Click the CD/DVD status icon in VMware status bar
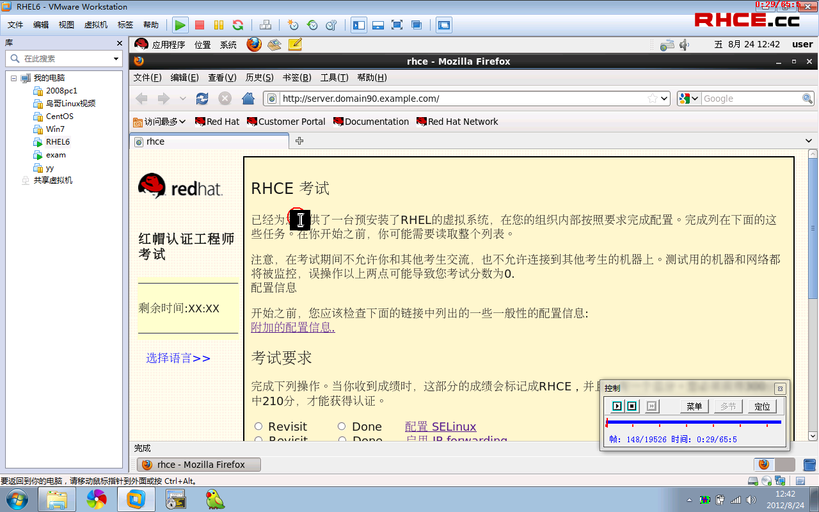 [767, 481]
